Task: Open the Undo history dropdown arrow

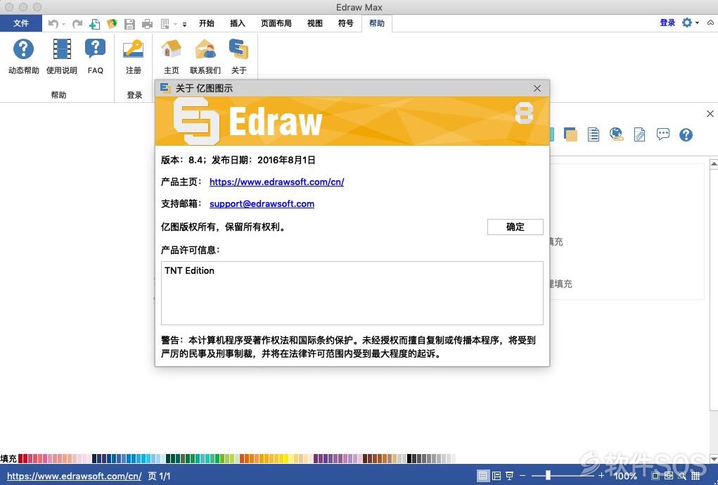Action: (63, 25)
